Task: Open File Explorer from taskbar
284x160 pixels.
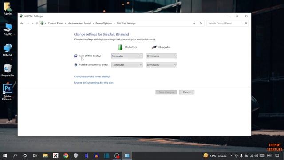Action: tap(45, 156)
